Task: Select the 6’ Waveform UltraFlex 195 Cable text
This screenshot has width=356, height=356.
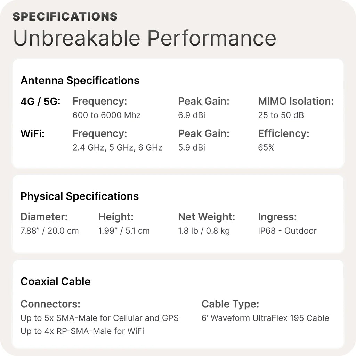Action: tap(265, 318)
